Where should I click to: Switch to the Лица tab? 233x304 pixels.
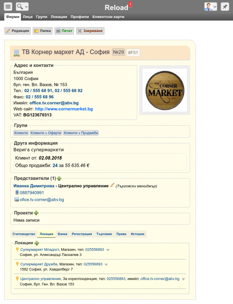28,17
